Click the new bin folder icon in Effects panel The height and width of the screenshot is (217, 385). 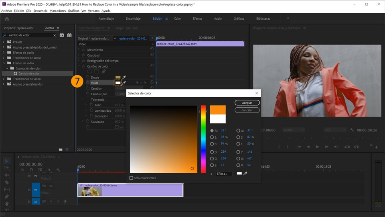pos(61,149)
